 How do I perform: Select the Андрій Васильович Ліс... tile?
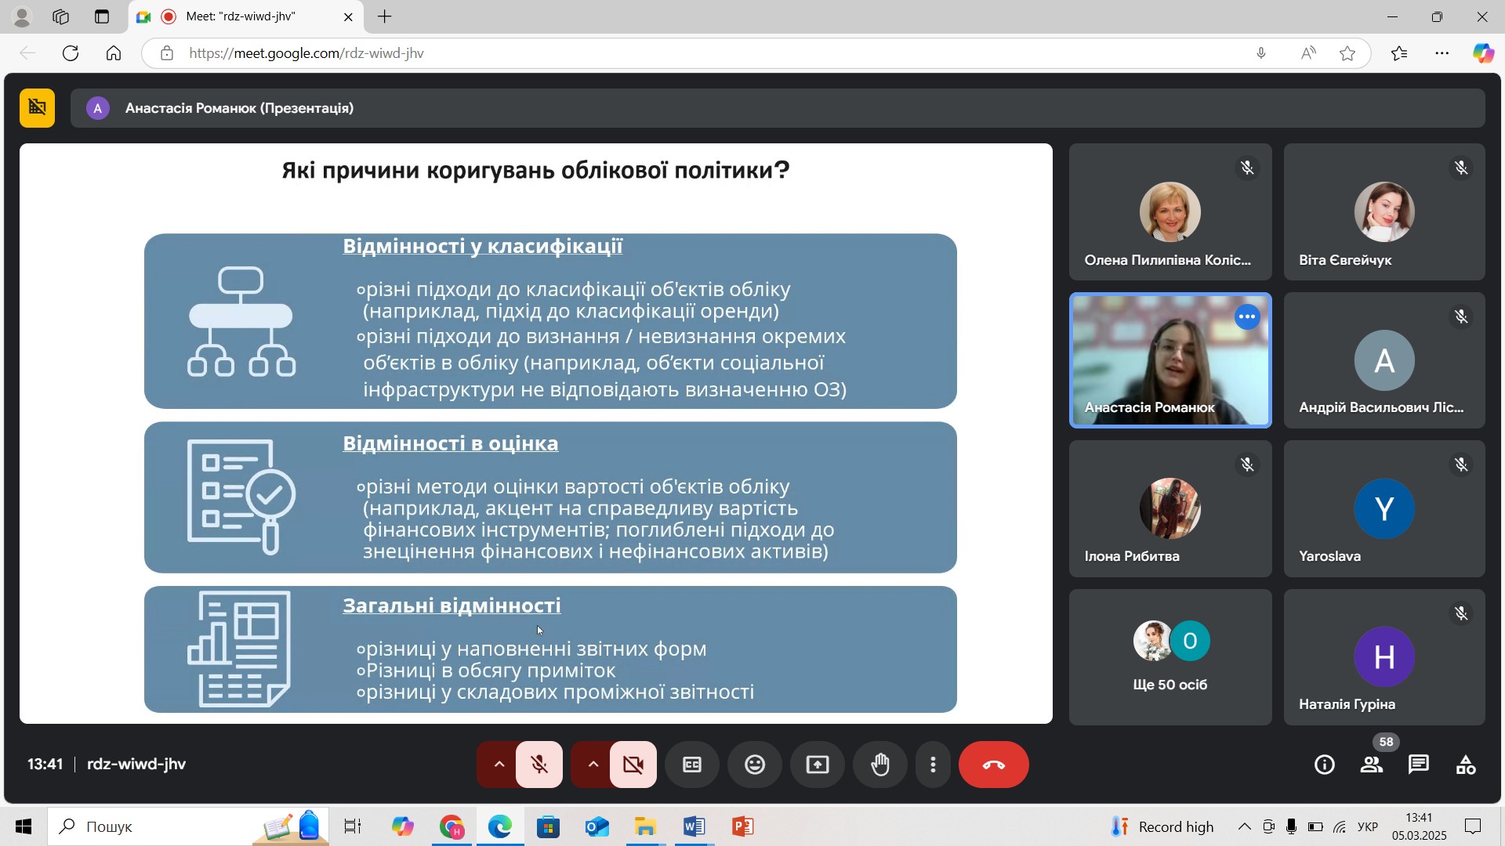point(1384,360)
